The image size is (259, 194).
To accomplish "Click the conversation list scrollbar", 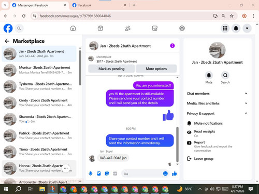I will (80, 68).
